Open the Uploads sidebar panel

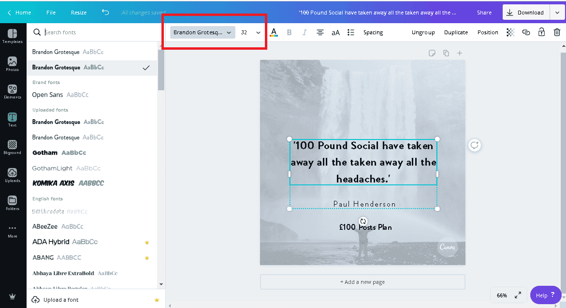(13, 175)
